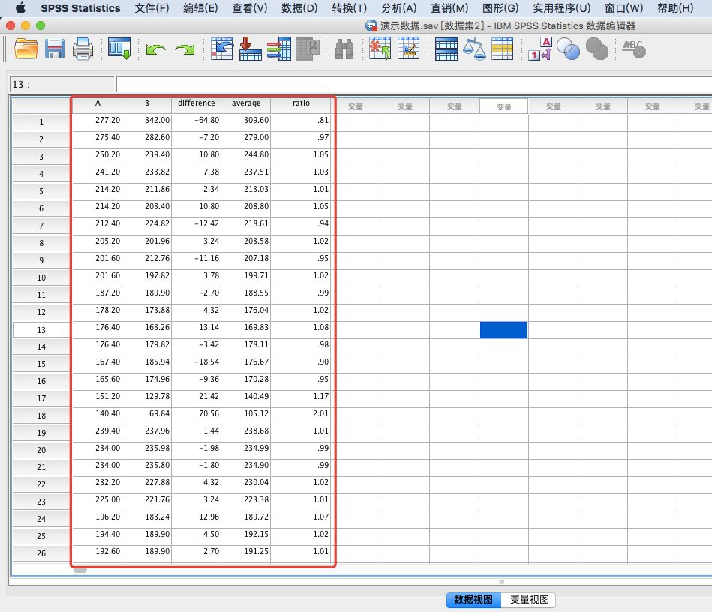Viewport: 712px width, 612px height.
Task: Insert a new case
Action: point(379,49)
